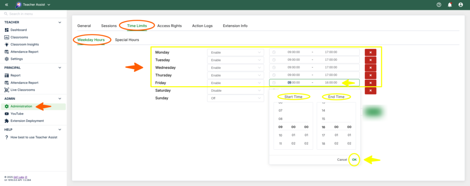Click the Classroom Insights lightbulb icon

(6, 44)
